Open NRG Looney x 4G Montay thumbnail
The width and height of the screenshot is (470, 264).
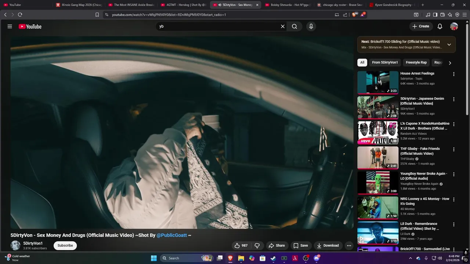click(378, 208)
